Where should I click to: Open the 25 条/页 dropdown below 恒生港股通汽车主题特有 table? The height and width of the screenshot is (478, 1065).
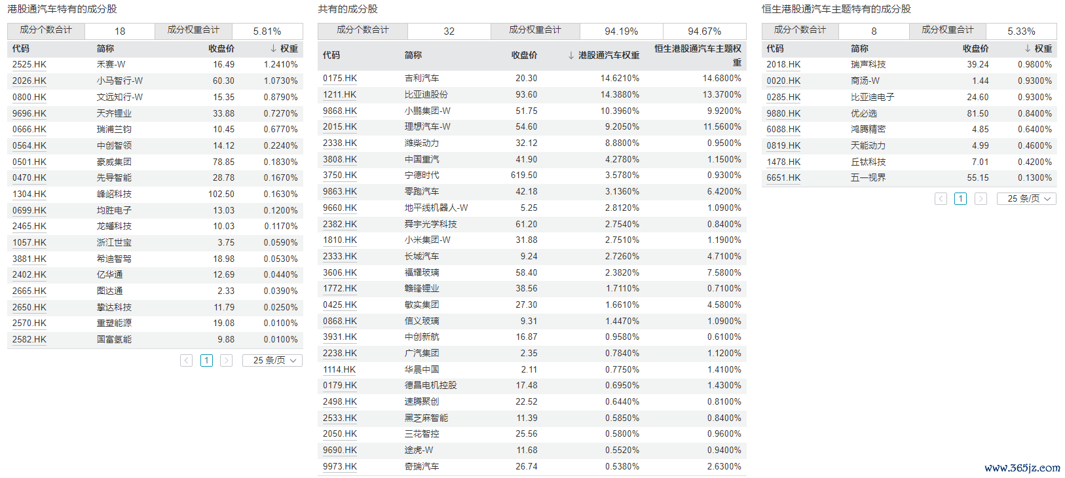pyautogui.click(x=1027, y=198)
